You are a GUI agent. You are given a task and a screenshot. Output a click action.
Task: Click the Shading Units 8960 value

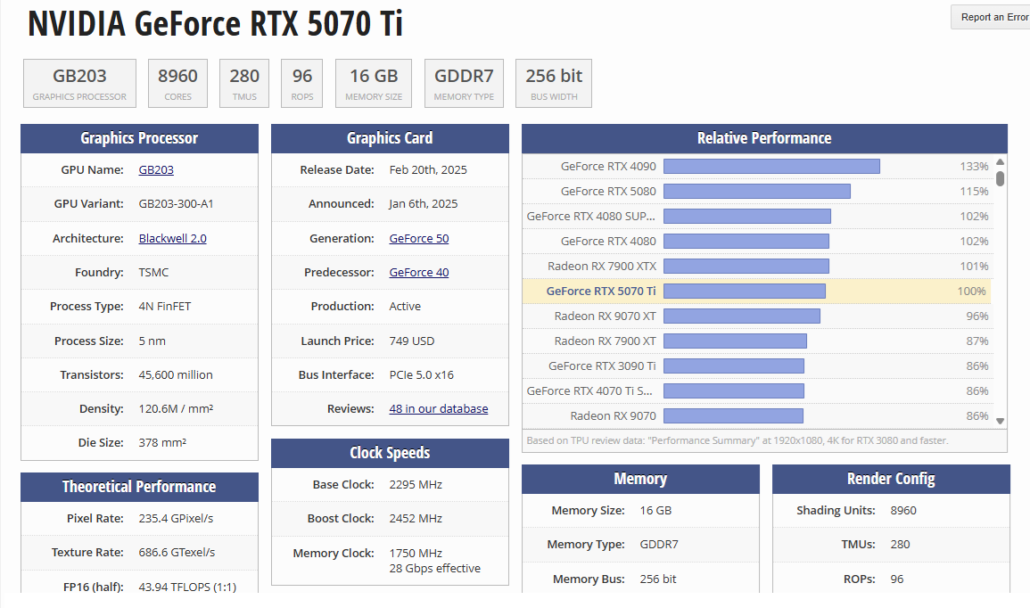pyautogui.click(x=903, y=511)
